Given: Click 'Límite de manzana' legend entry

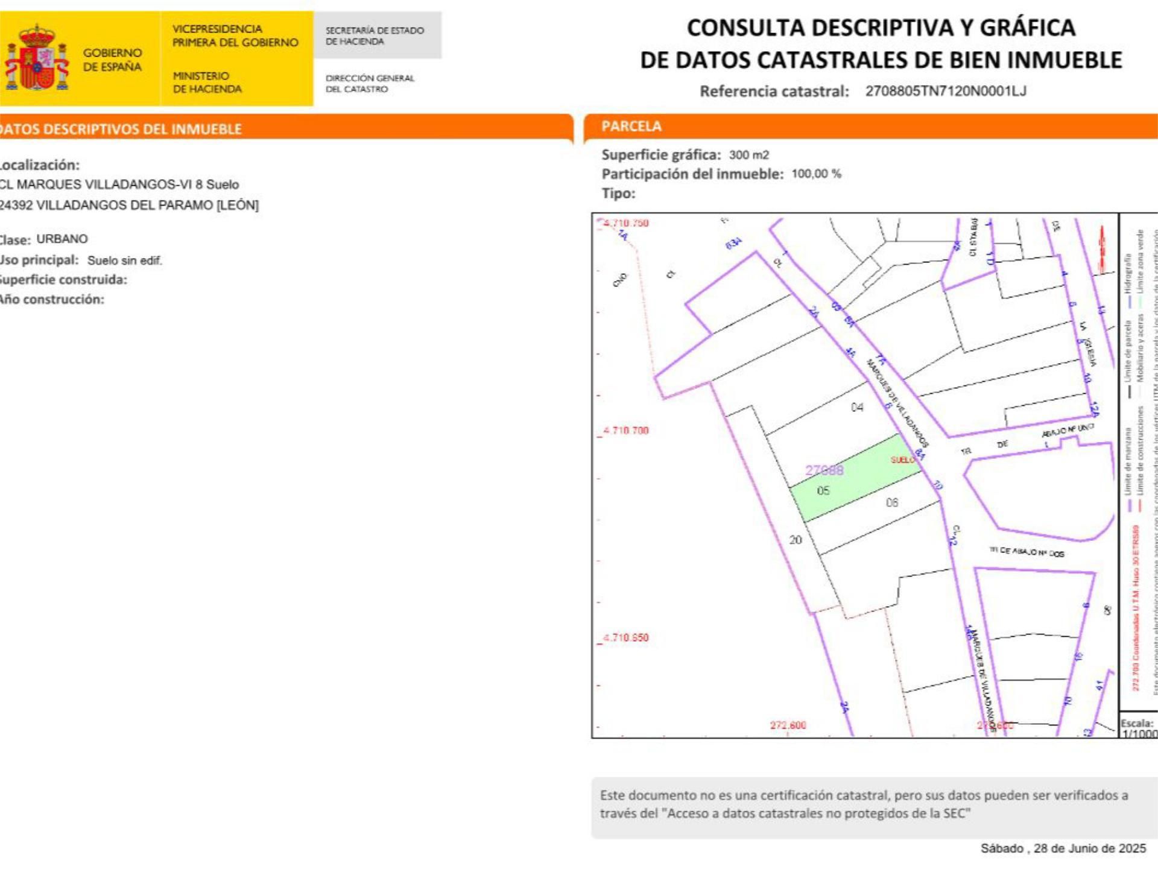Looking at the screenshot, I should click(x=1128, y=470).
